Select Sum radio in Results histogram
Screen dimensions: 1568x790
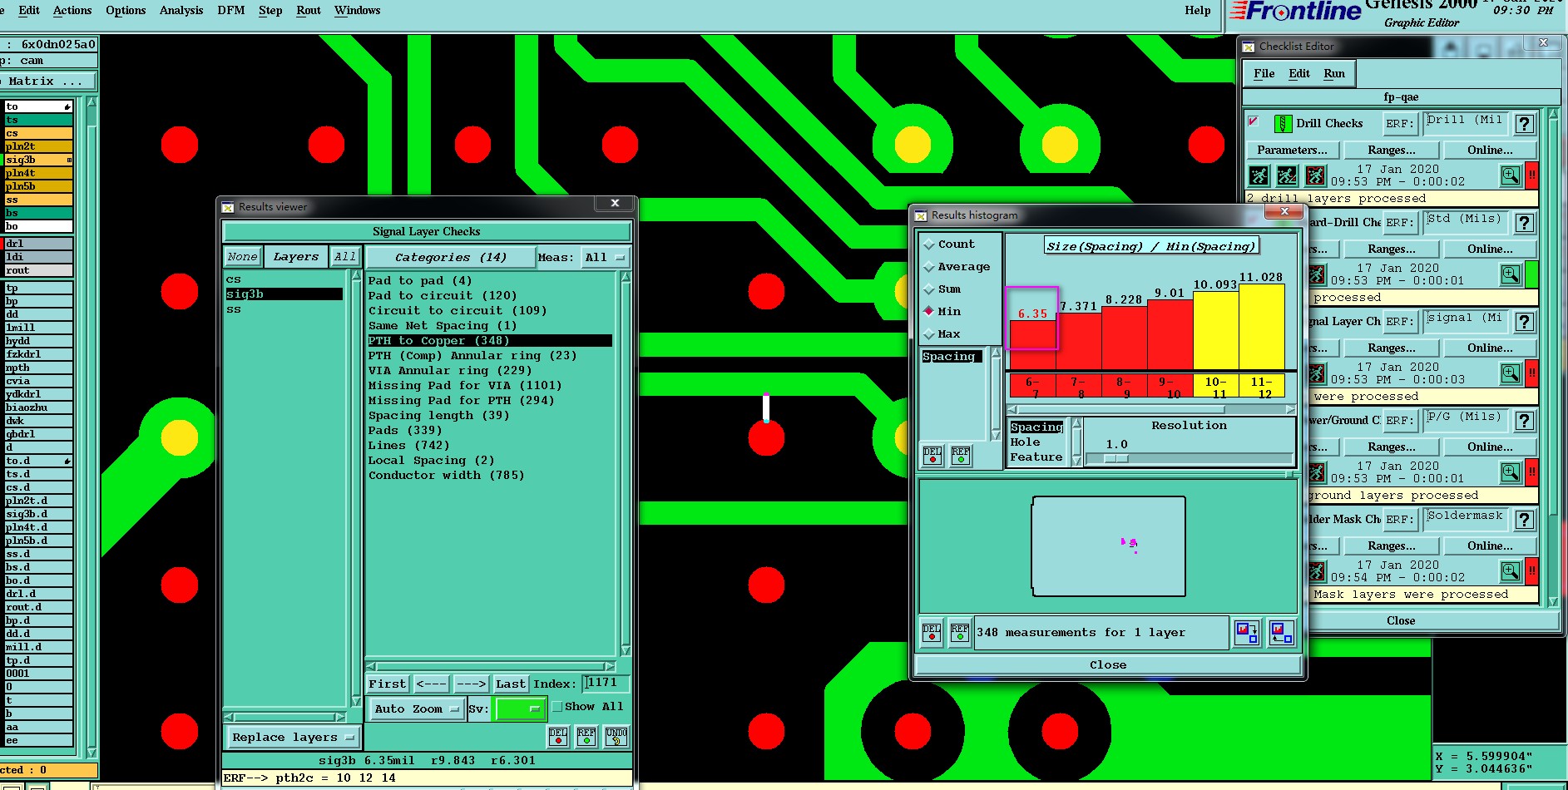coord(929,289)
